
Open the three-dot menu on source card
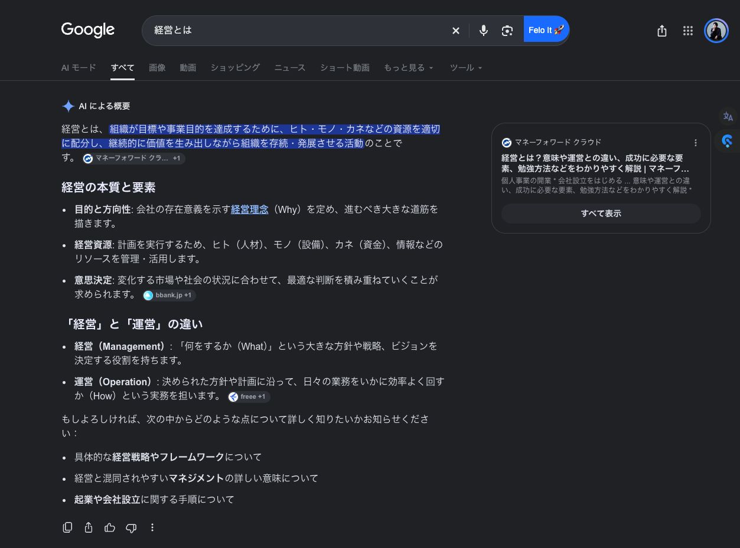click(696, 143)
